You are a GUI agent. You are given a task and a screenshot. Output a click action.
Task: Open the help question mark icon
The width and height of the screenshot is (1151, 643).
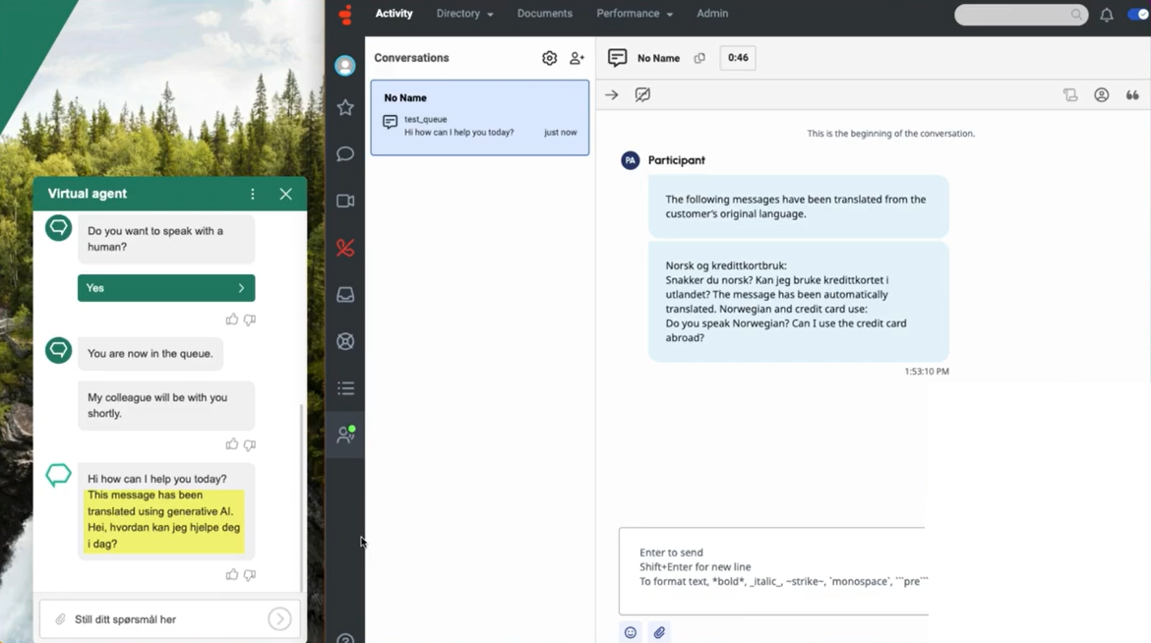point(345,639)
